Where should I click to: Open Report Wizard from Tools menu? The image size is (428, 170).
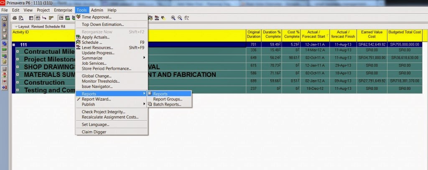(x=112, y=99)
